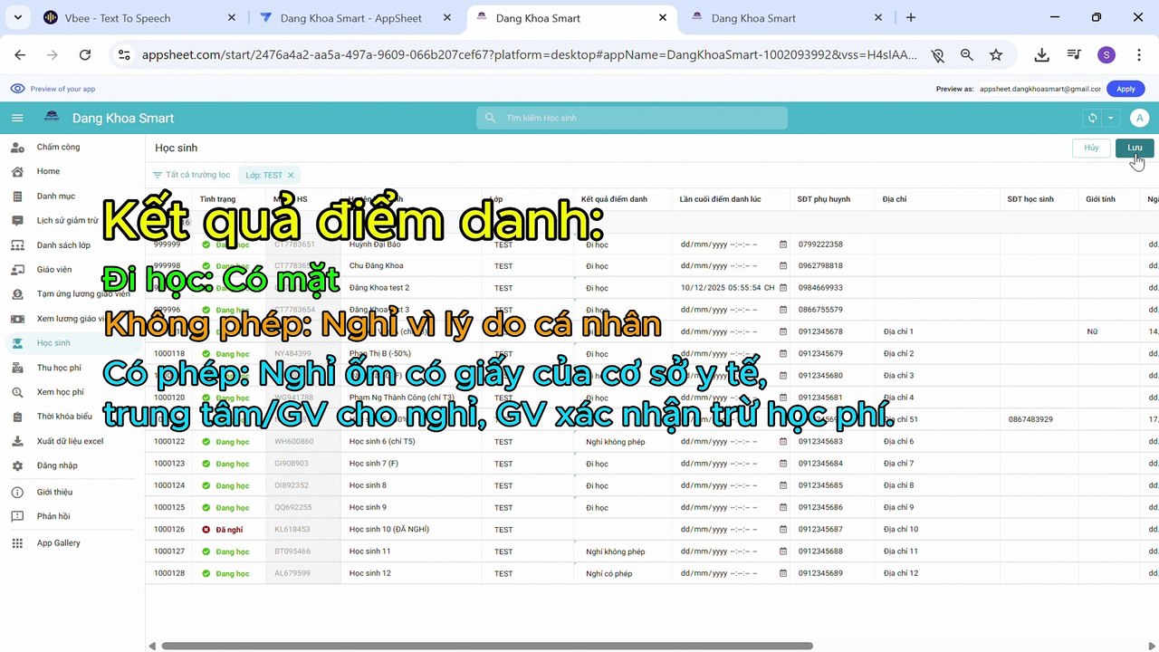
Task: Select Nghỉ có phép cell of Học sinh 12
Action: pos(622,573)
